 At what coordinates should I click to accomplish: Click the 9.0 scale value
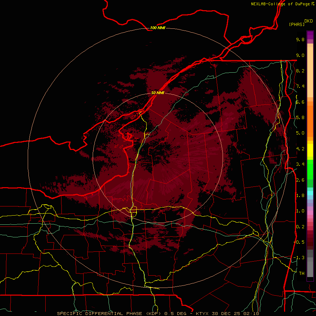click(300, 55)
